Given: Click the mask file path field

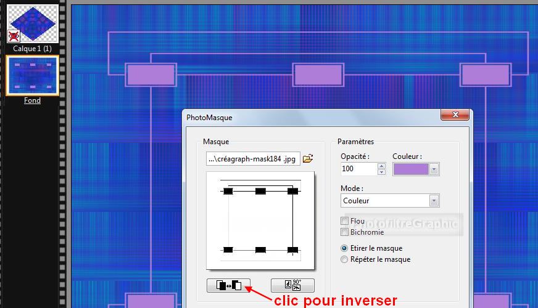Looking at the screenshot, I should (253, 159).
